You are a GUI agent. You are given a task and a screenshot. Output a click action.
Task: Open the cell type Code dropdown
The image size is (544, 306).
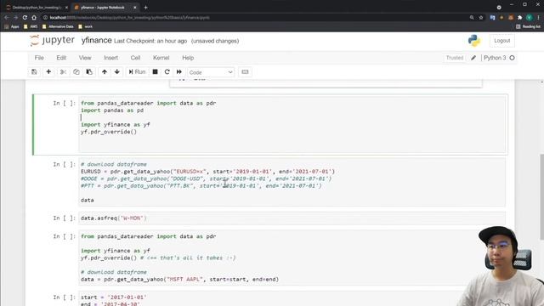[211, 72]
